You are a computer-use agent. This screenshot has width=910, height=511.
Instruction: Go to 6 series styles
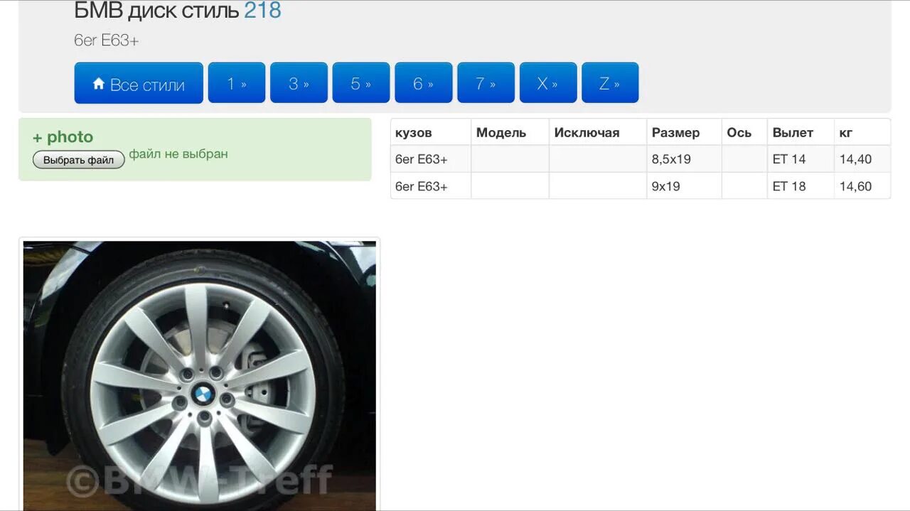click(x=424, y=83)
